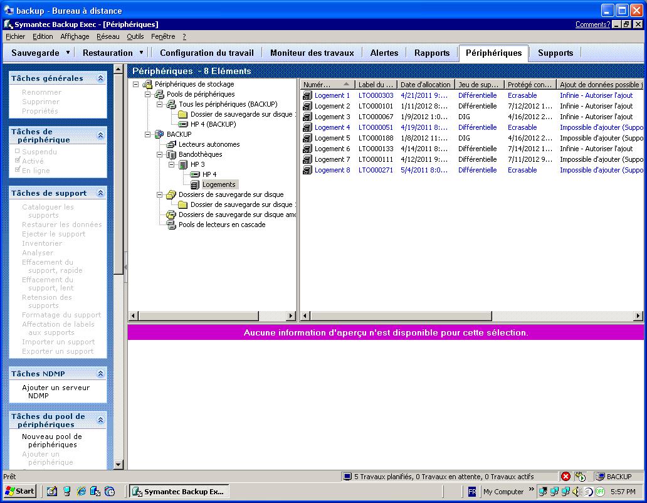This screenshot has width=647, height=503.
Task: Click the Pools de lecteurs en cascade icon
Action: tap(171, 225)
